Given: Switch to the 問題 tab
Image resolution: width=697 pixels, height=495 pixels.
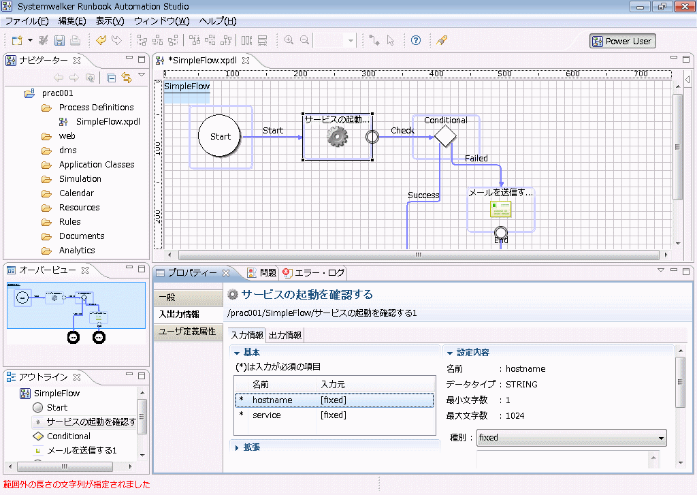Looking at the screenshot, I should [x=262, y=272].
